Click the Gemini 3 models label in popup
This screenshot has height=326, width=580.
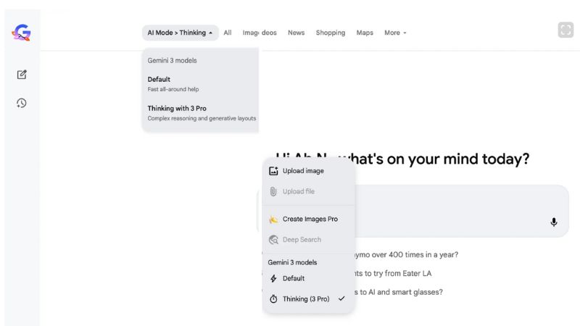[x=292, y=262]
